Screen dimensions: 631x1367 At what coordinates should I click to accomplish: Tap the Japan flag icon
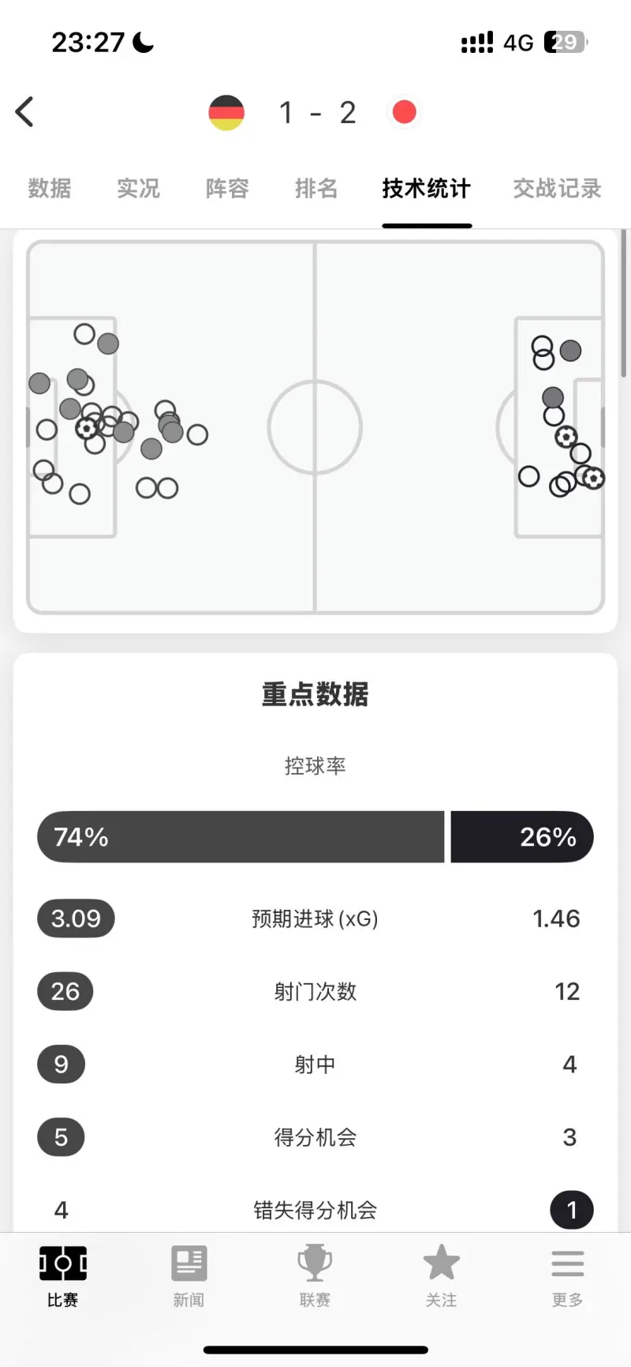point(404,112)
